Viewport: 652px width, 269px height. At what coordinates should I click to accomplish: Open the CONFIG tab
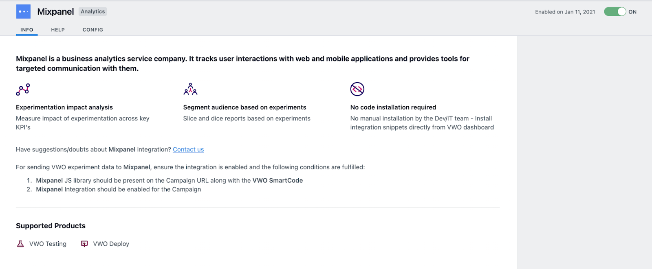click(x=93, y=30)
